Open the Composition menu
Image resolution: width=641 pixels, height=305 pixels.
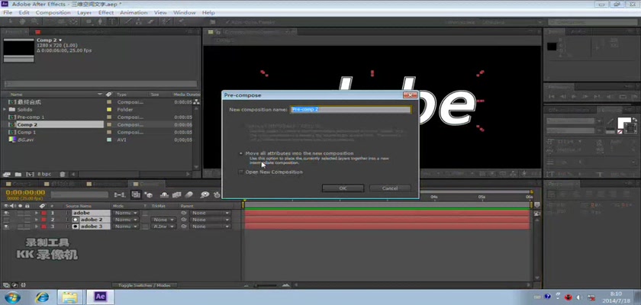tap(53, 13)
